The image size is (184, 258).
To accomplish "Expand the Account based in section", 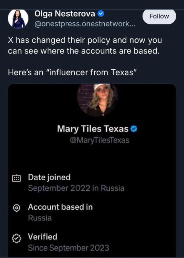I will (x=60, y=207).
